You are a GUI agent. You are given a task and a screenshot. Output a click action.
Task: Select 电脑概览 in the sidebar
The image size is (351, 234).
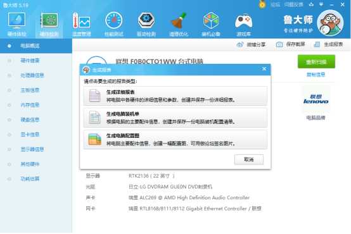[36, 46]
